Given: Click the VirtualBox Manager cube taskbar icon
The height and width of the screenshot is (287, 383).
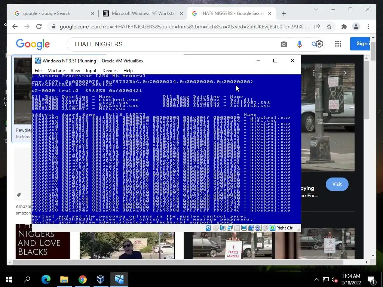Looking at the screenshot, I should (x=100, y=280).
